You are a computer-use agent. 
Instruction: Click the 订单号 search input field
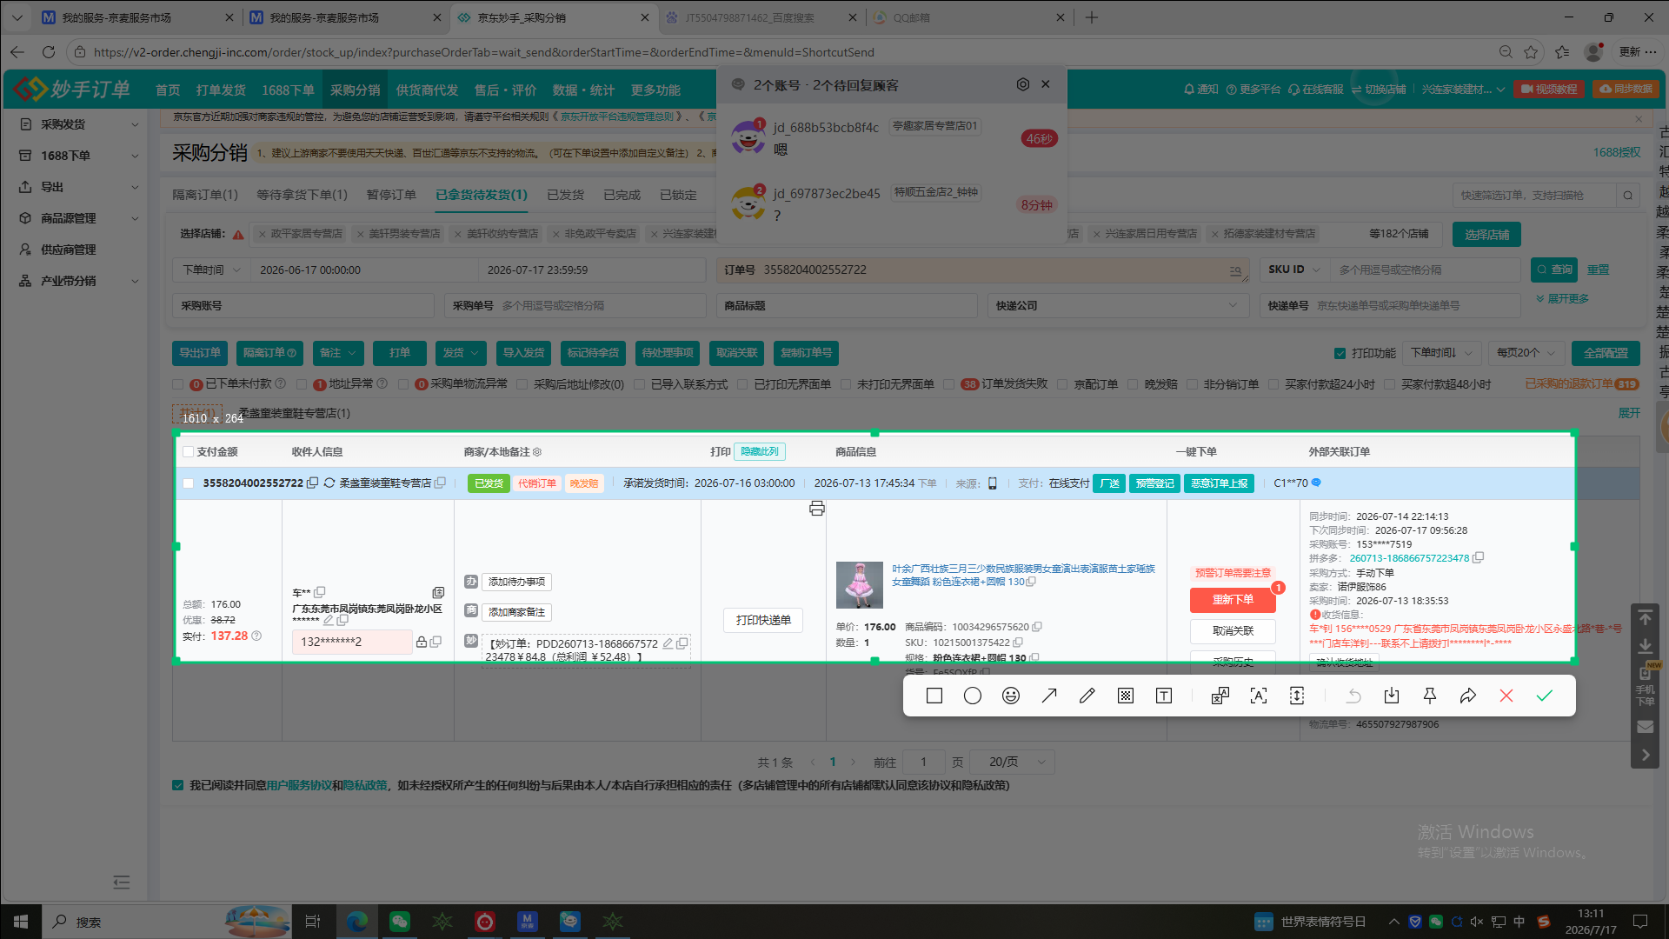click(982, 270)
